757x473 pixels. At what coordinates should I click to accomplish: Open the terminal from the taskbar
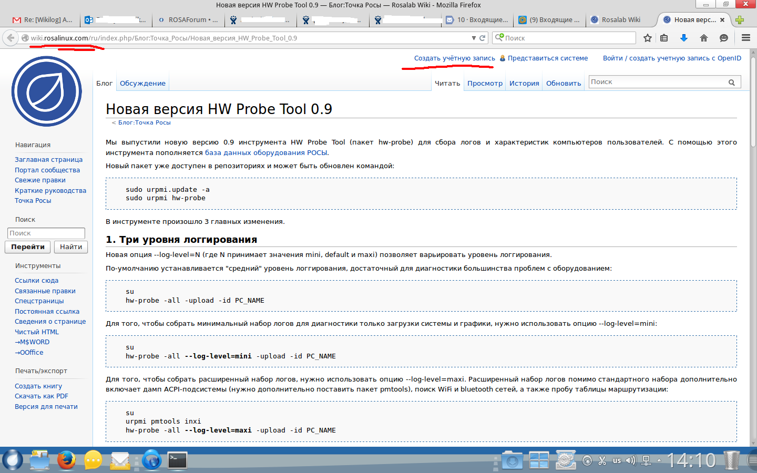(x=177, y=460)
